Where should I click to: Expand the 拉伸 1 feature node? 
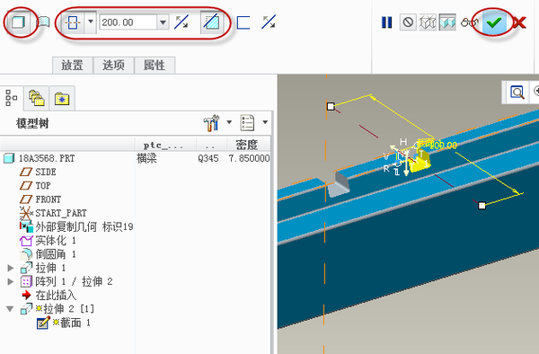11,268
